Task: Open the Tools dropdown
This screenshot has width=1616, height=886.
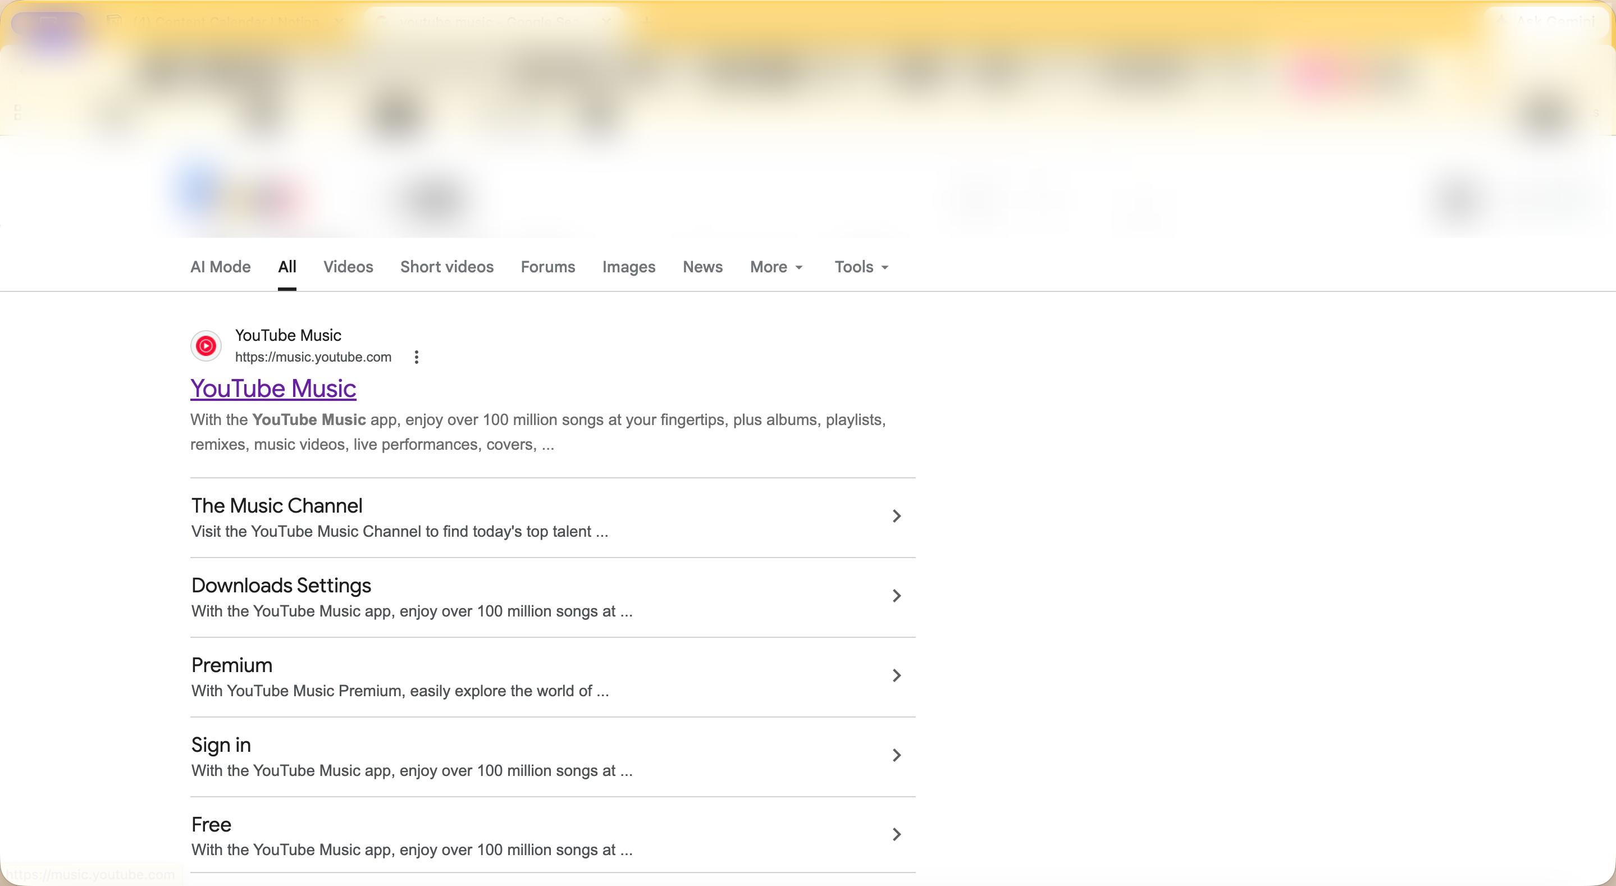Action: tap(862, 267)
